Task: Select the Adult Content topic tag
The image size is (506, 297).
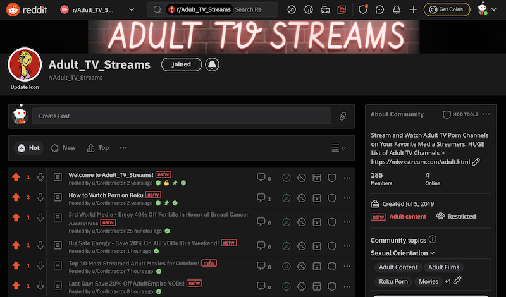Action: pyautogui.click(x=398, y=267)
